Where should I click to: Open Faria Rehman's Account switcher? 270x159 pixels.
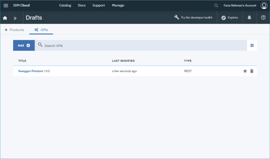pos(240,6)
